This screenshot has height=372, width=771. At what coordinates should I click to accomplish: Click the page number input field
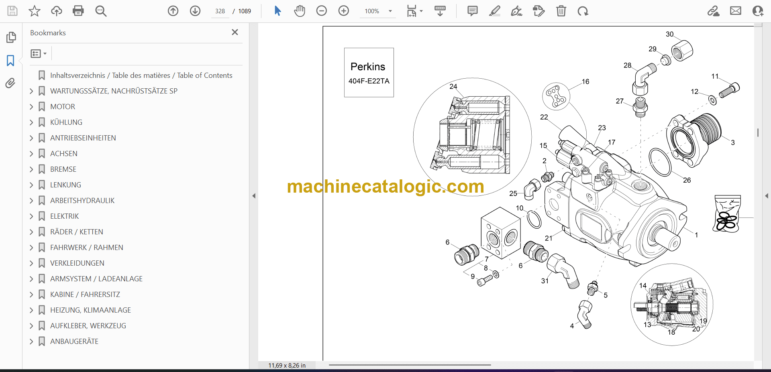pos(220,11)
